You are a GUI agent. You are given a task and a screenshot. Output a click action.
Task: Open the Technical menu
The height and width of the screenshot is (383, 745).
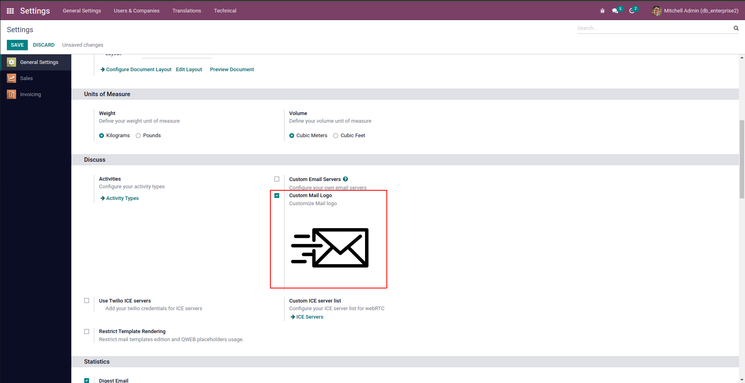coord(225,11)
